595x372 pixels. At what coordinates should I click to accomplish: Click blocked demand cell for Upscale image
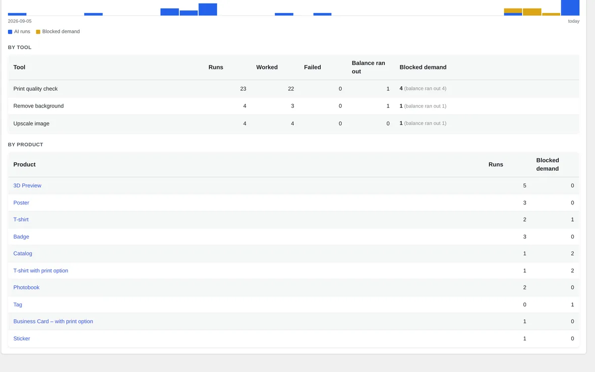(x=423, y=124)
